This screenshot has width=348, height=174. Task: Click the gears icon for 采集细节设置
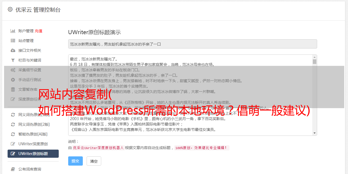13,70
